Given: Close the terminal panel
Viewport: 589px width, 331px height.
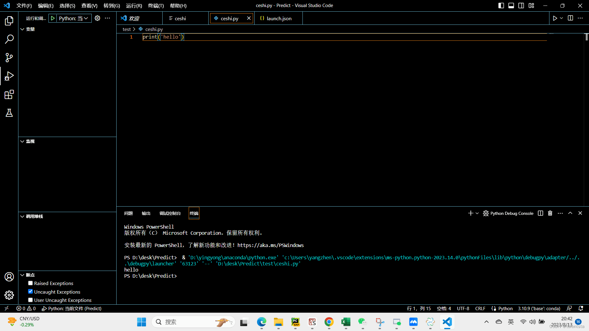Looking at the screenshot, I should tap(580, 213).
